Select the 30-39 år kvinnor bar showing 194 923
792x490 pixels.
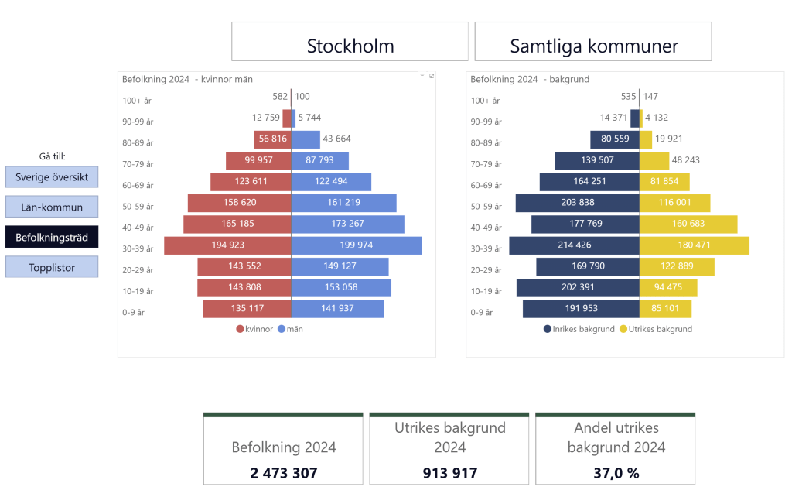coord(227,245)
